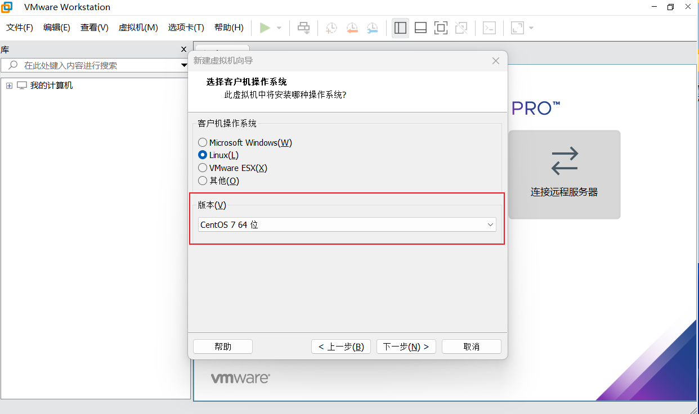Select the 其他(O) radio button
The width and height of the screenshot is (699, 414).
coord(203,181)
